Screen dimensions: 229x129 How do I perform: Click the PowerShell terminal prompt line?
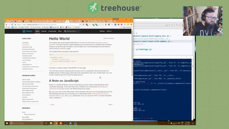click(x=143, y=118)
